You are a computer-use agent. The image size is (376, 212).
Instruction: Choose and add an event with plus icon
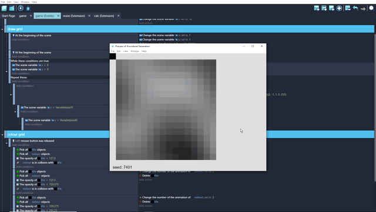click(339, 8)
